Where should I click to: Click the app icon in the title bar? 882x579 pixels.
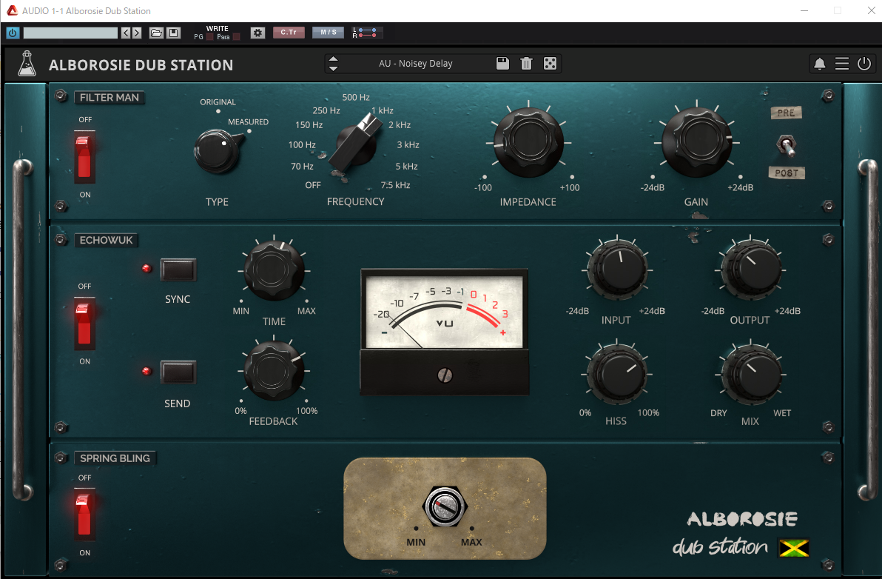(x=12, y=10)
